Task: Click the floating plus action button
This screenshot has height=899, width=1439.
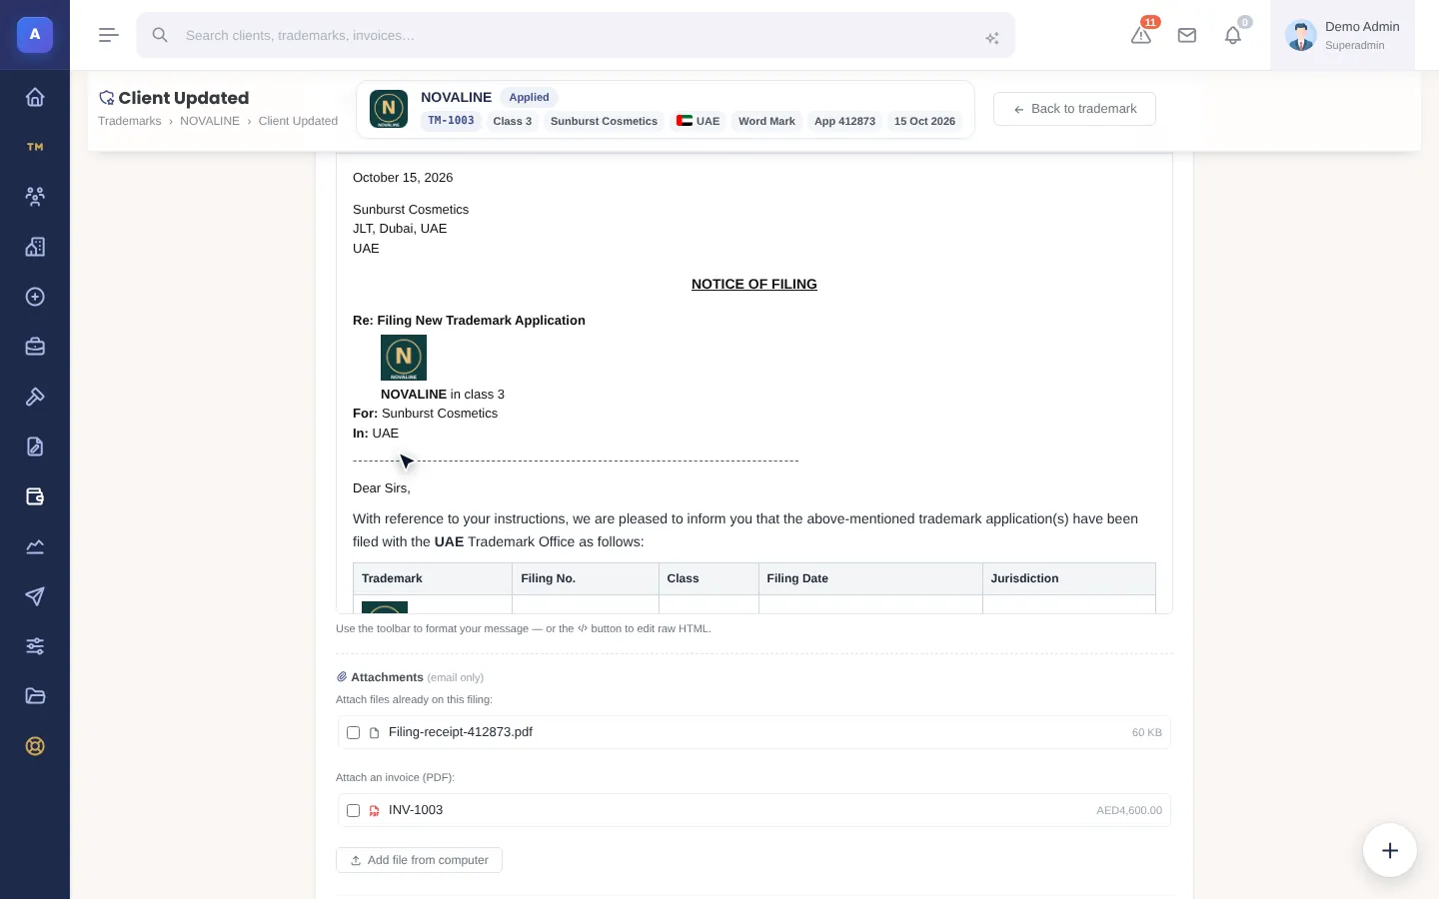Action: [x=1390, y=850]
